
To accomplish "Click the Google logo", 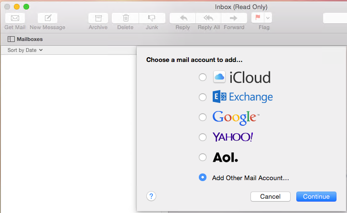I will [236, 118].
